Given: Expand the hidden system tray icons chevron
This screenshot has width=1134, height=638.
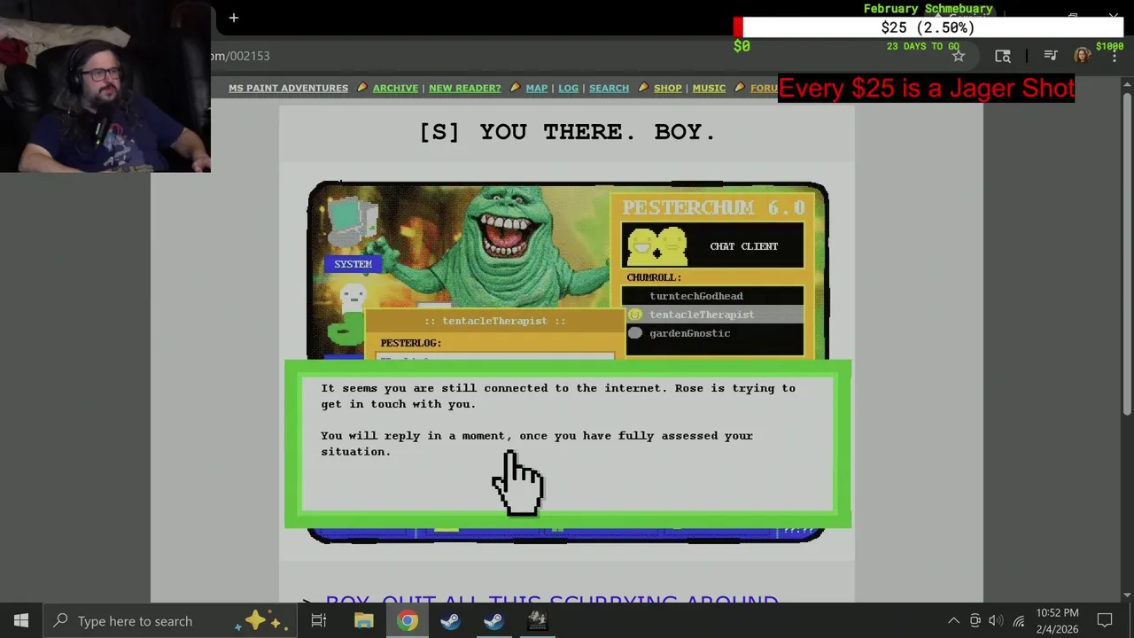Looking at the screenshot, I should pyautogui.click(x=953, y=621).
